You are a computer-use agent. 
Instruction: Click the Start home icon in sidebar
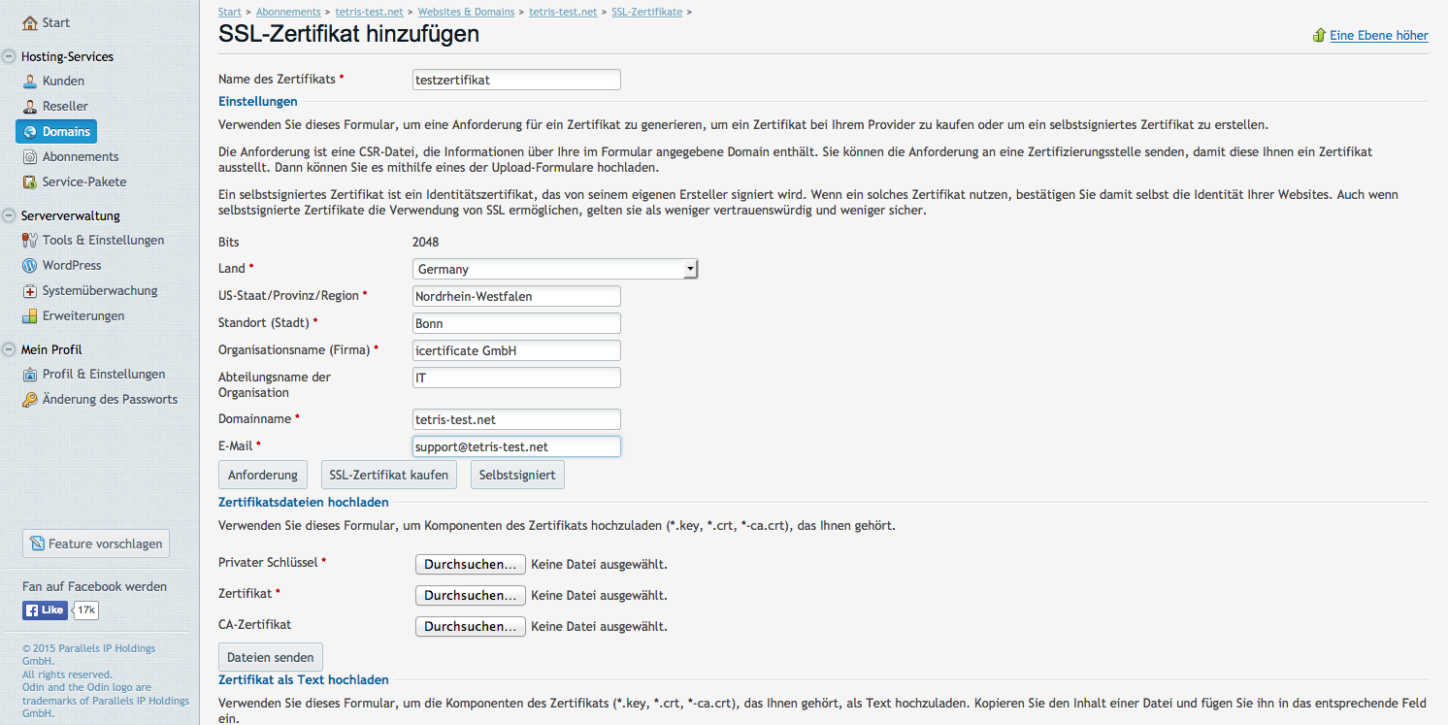tap(30, 22)
